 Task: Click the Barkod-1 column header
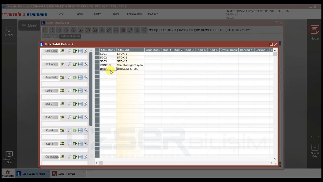[246, 50]
